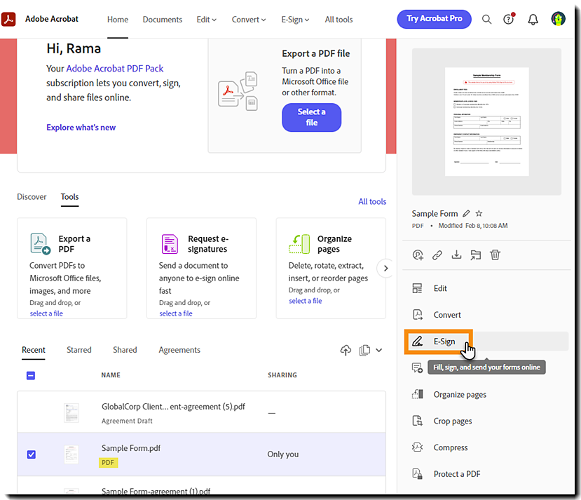Show next tools with the right chevron
The height and width of the screenshot is (500, 581).
pos(385,268)
